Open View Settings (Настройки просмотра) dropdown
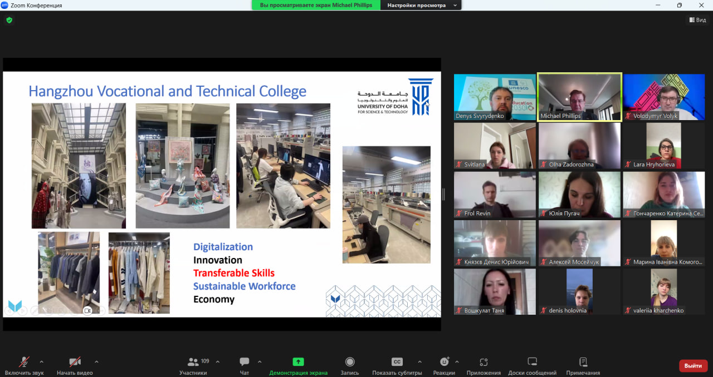Image resolution: width=713 pixels, height=377 pixels. (x=421, y=5)
